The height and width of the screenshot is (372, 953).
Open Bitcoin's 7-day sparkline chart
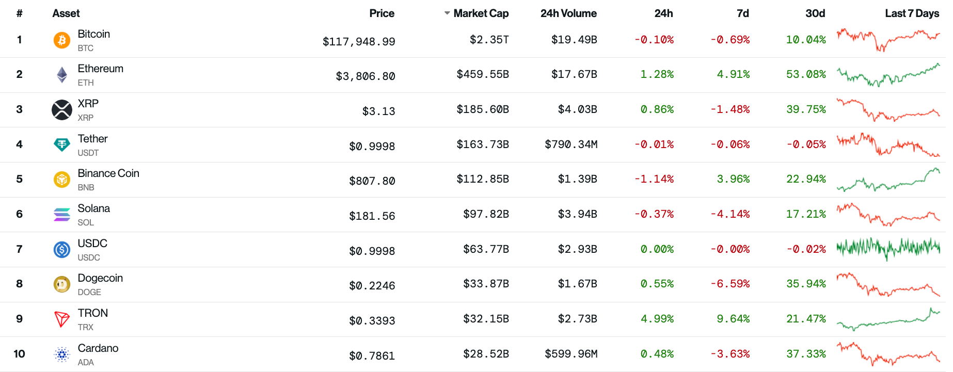(888, 40)
